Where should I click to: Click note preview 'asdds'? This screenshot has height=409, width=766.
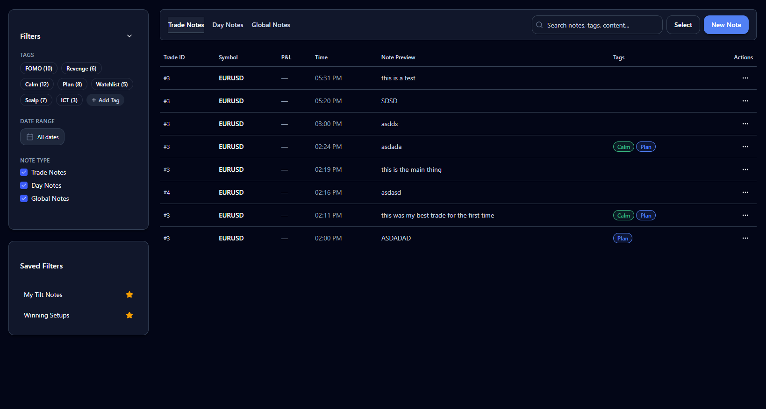pos(389,124)
